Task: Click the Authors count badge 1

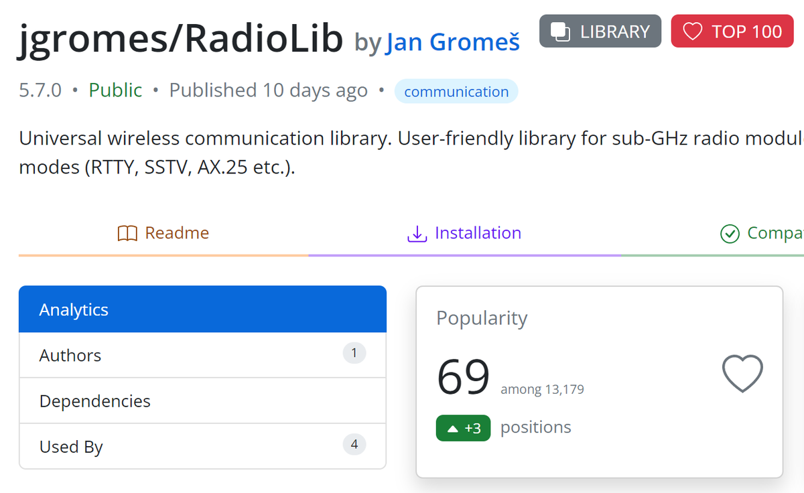Action: click(354, 353)
